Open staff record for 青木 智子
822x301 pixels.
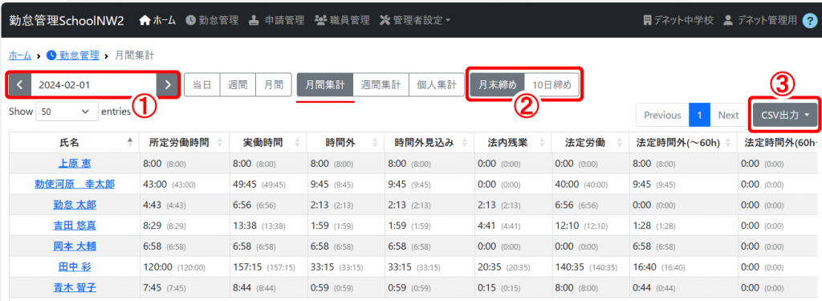tap(75, 287)
